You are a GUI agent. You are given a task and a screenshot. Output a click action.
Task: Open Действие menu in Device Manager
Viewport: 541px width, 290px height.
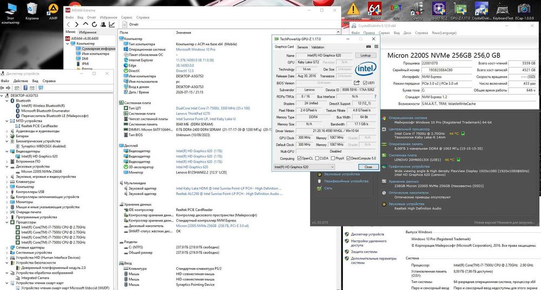[21, 81]
